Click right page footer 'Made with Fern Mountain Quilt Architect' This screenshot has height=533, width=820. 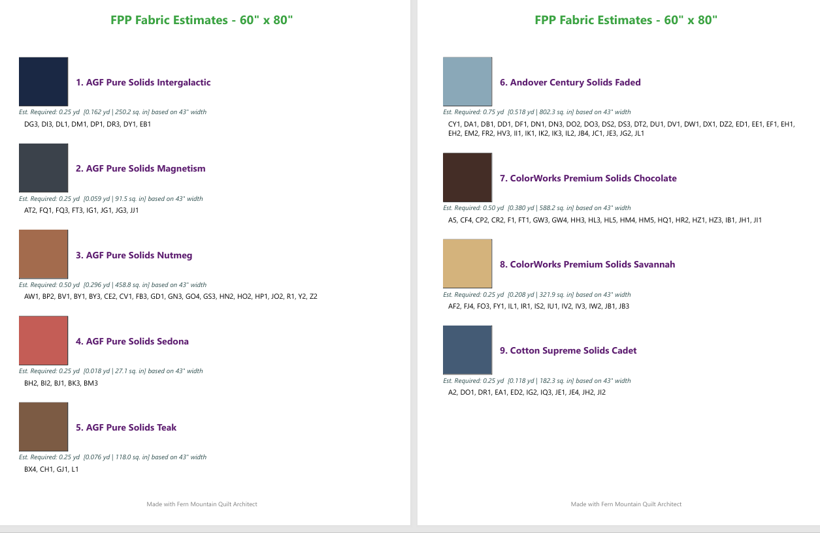click(626, 504)
